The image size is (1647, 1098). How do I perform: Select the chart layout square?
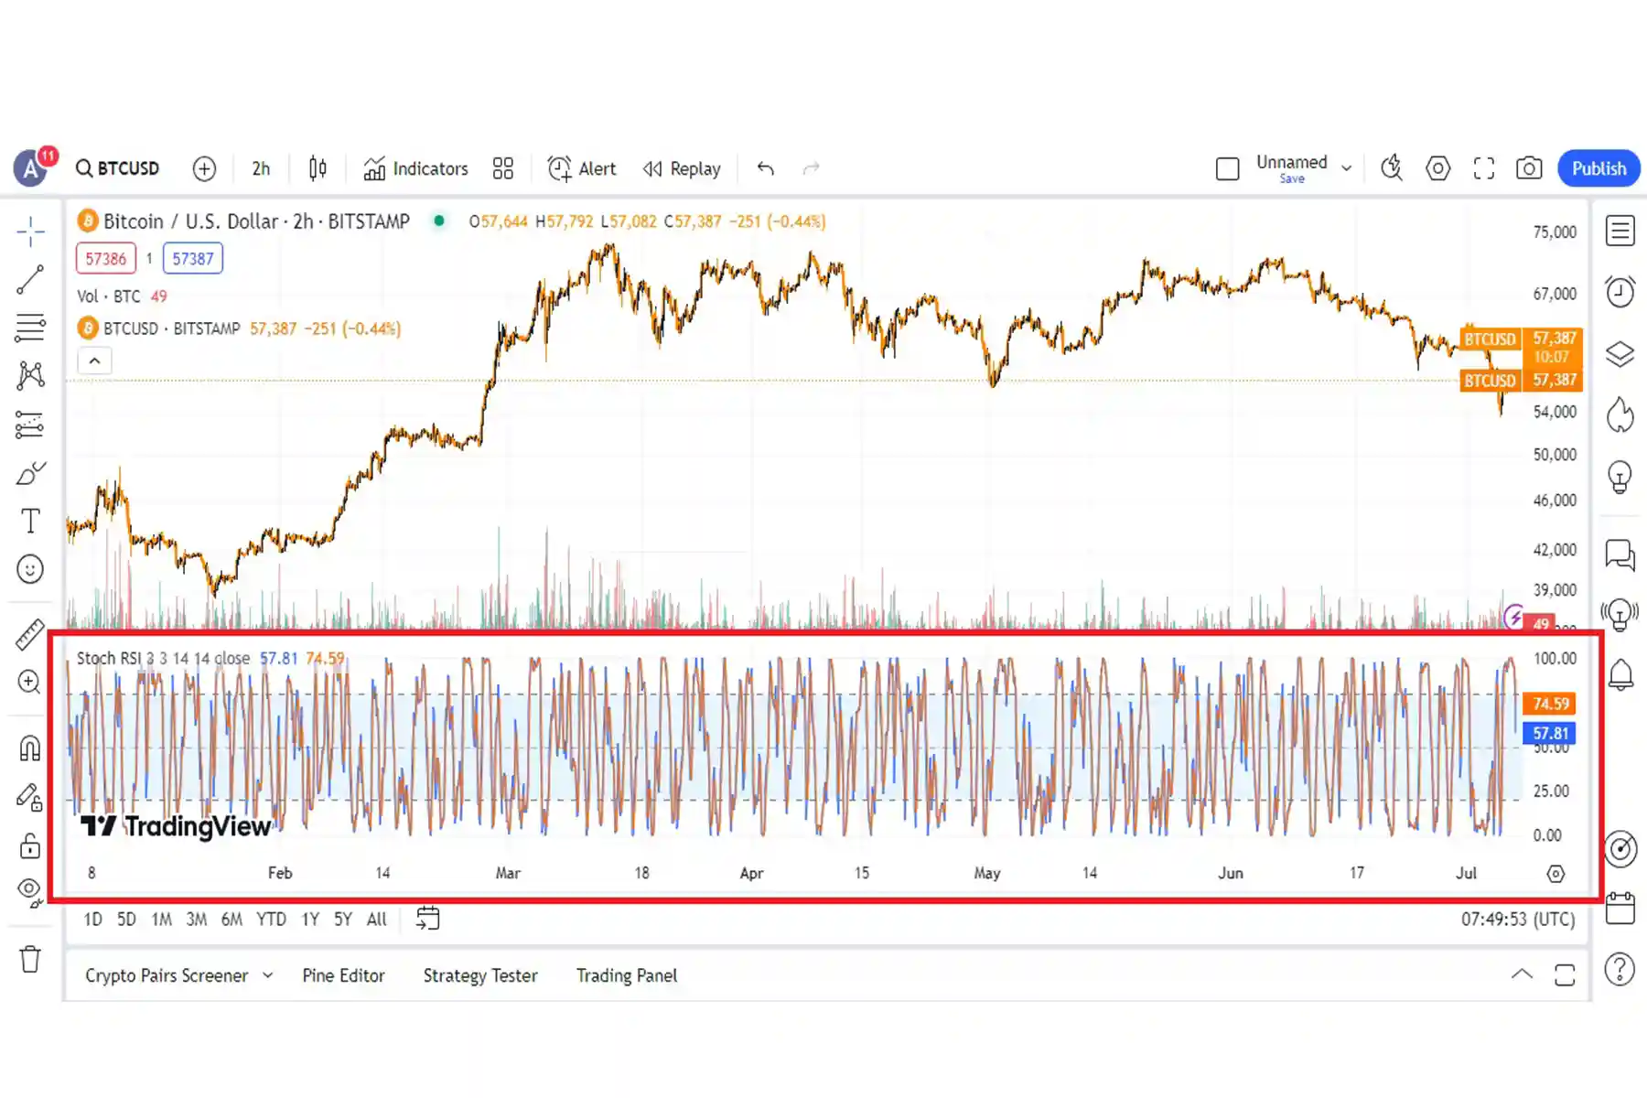(x=1228, y=168)
